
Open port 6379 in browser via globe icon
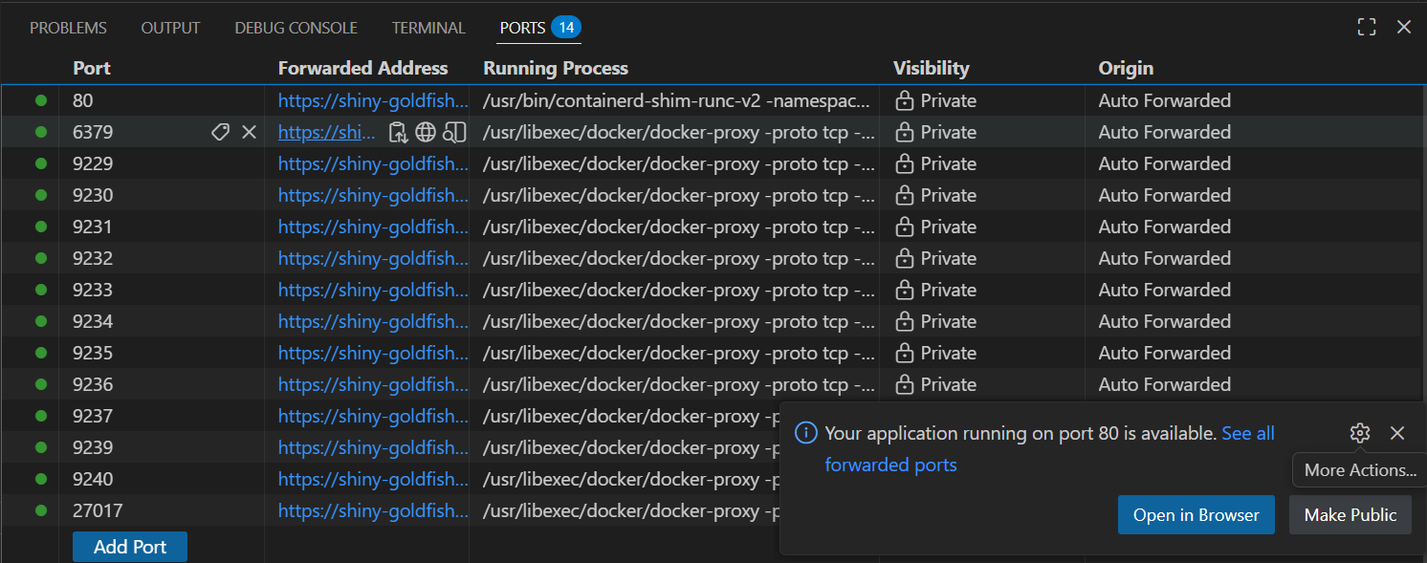[426, 133]
